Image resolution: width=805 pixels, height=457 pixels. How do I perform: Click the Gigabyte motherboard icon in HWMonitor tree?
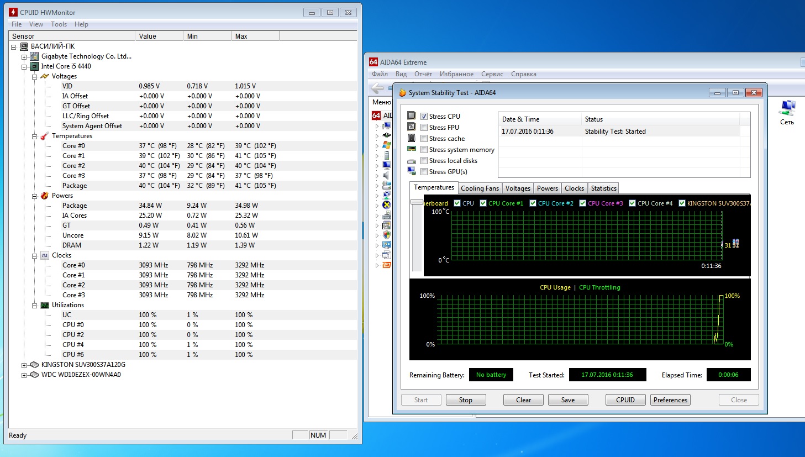tap(34, 56)
